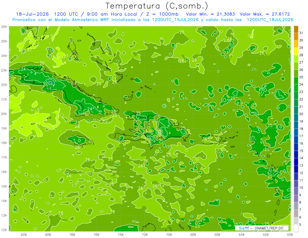Screen dimensions: 308x238
Task: Click the 25N latitude axis label
Action: [x=4, y=41]
